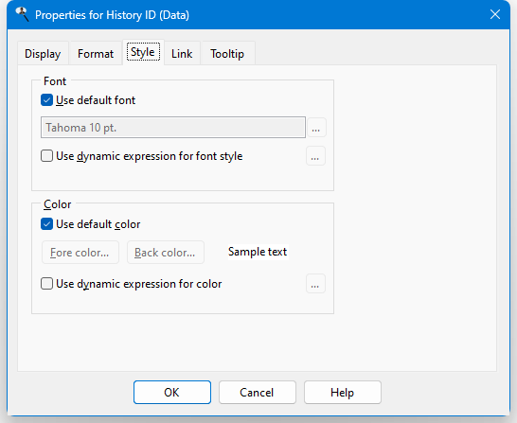The image size is (517, 423).
Task: Enable dynamic expression for font style
Action: point(46,156)
